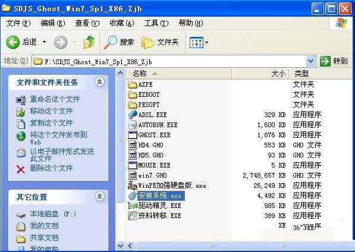Click the horizontal scrollbar left arrow
This screenshot has width=355, height=252.
130,245
